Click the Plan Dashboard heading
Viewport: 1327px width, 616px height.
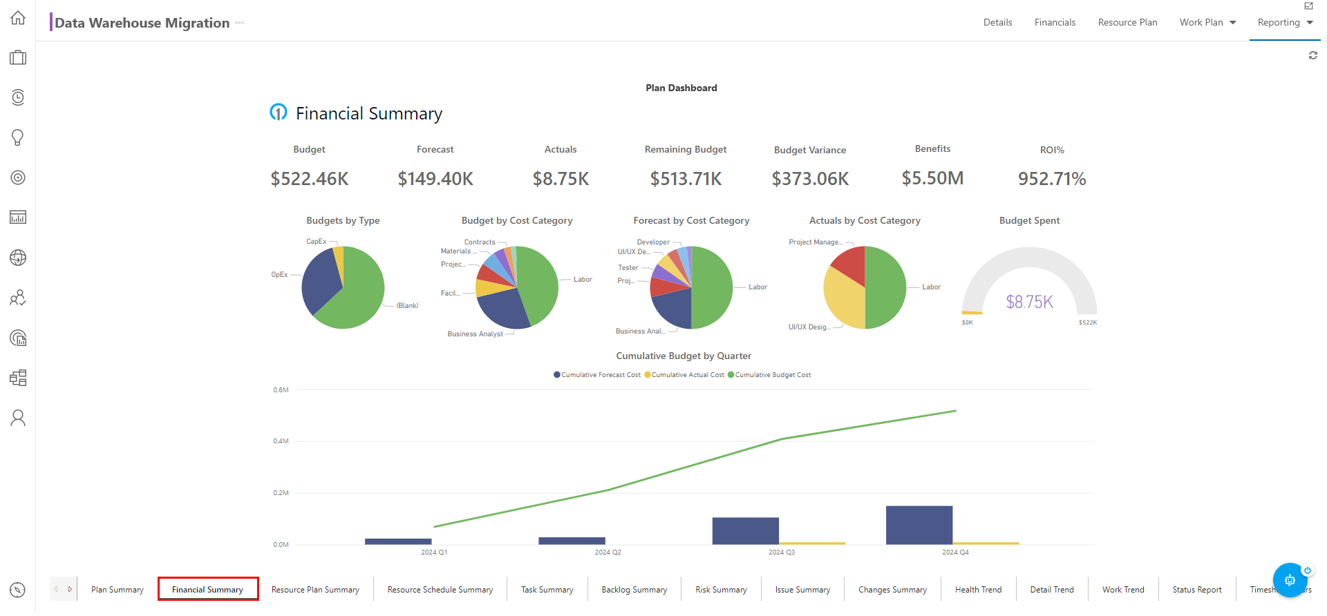click(x=681, y=88)
